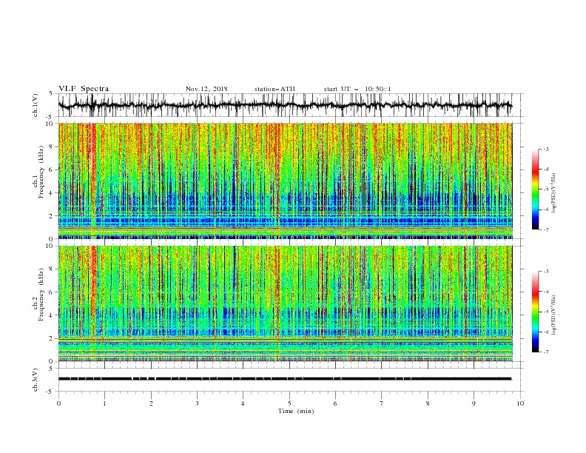Select the "start UT = 10:50:1" text

357,89
